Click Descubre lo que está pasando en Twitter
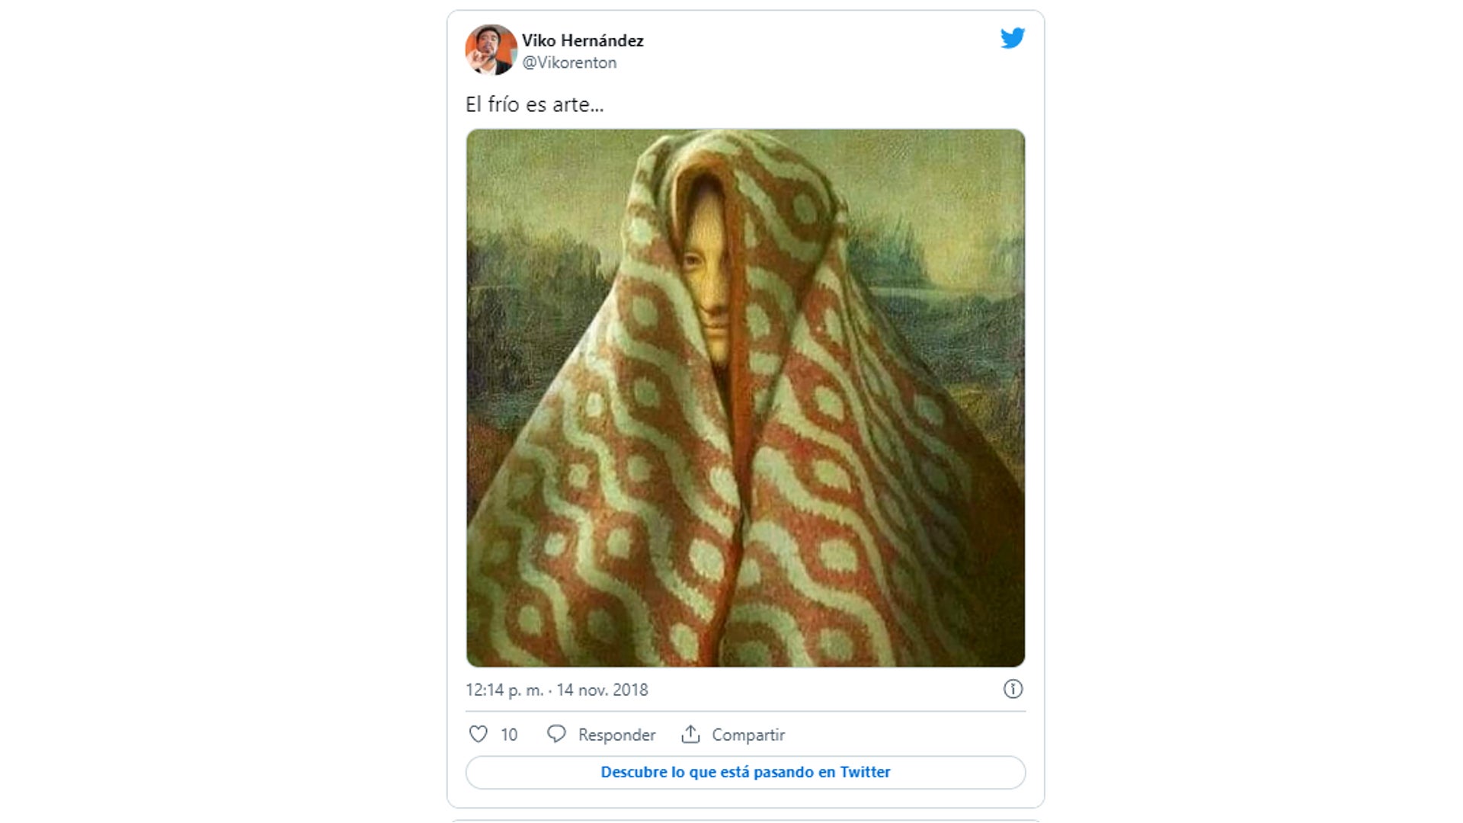 744,772
